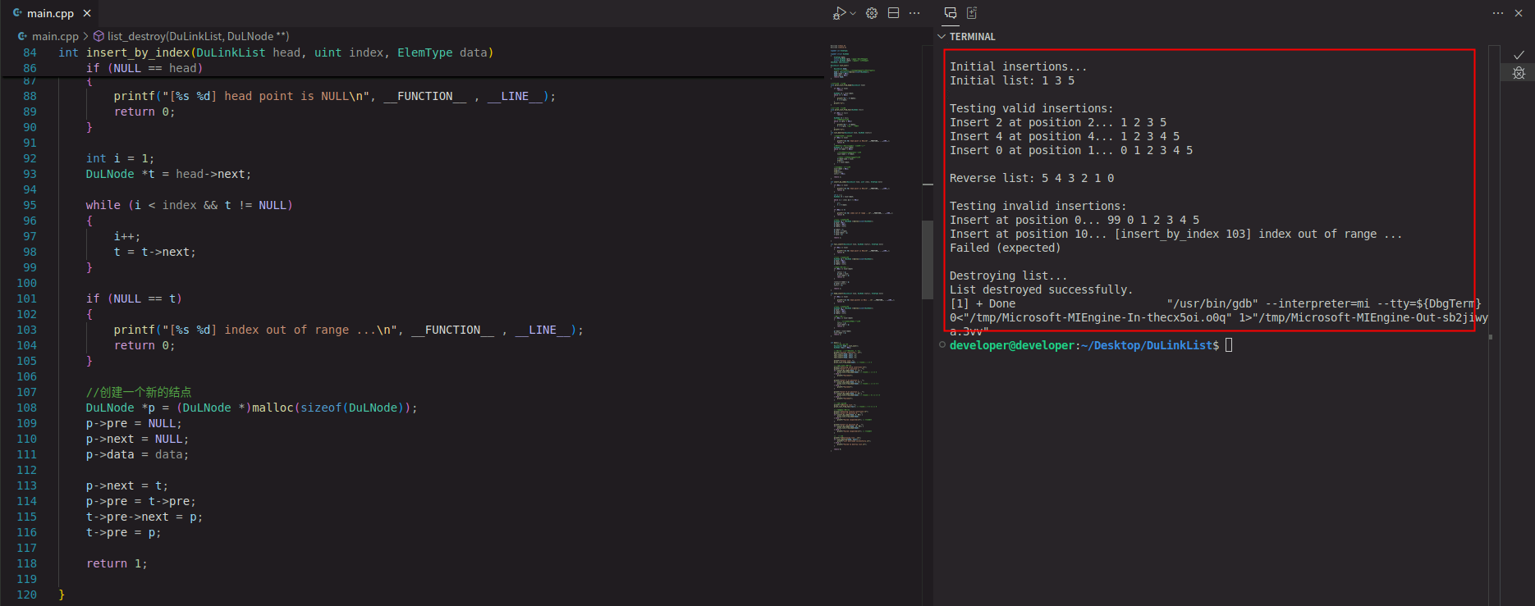The image size is (1535, 606).
Task: Click the TERMINAL section title
Action: pyautogui.click(x=973, y=37)
